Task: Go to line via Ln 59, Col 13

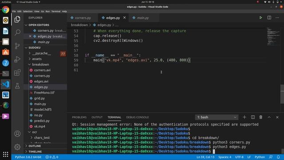Action: (x=205, y=157)
